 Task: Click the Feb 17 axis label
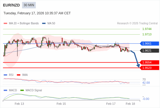(x=111, y=104)
